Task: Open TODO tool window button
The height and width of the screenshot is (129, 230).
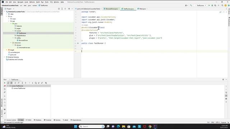Action: (x=28, y=120)
